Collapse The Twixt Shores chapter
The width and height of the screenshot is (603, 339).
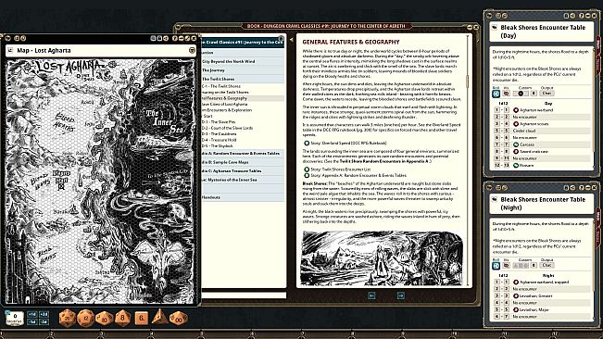tap(243, 79)
